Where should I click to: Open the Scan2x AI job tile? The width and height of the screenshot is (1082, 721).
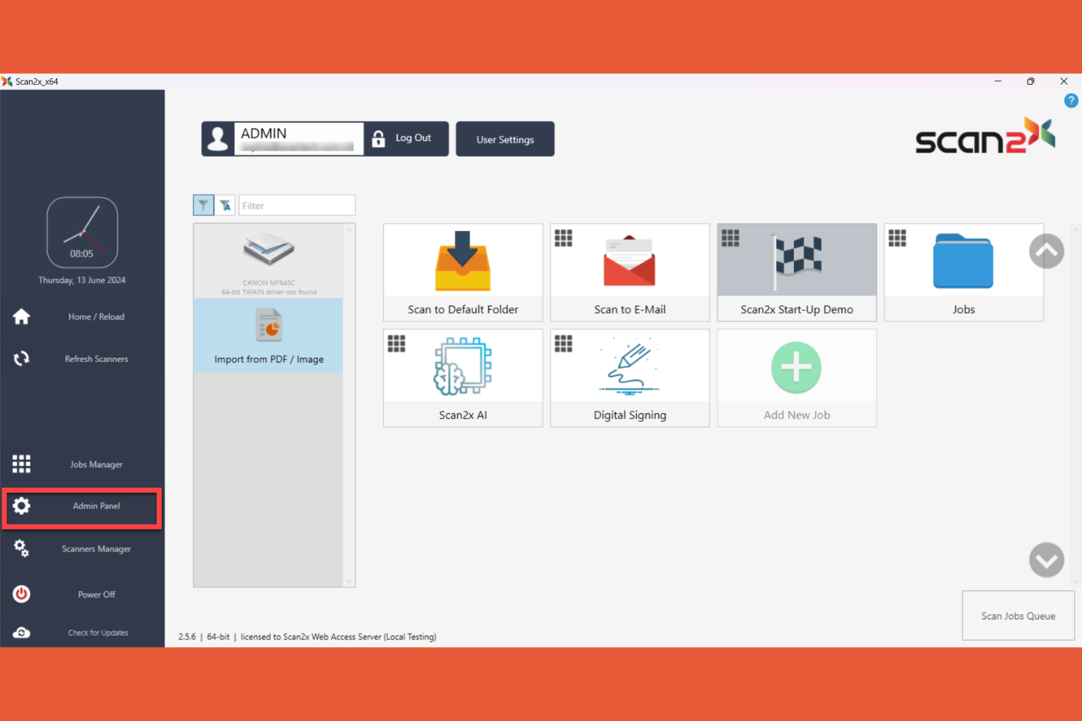click(463, 378)
